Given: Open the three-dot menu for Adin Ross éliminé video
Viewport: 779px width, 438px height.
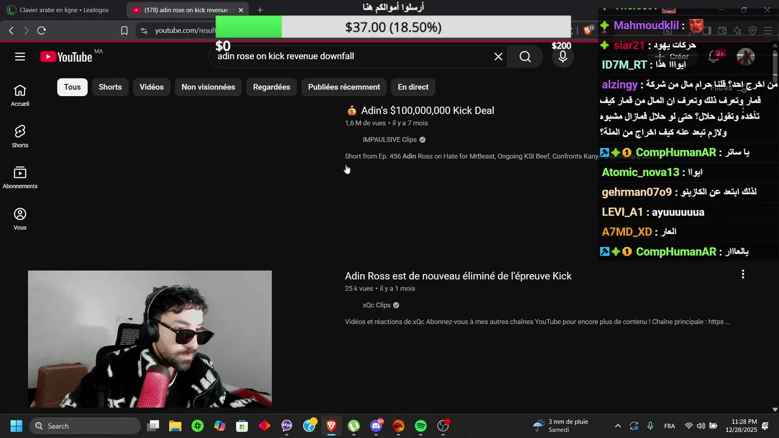Looking at the screenshot, I should (x=742, y=274).
